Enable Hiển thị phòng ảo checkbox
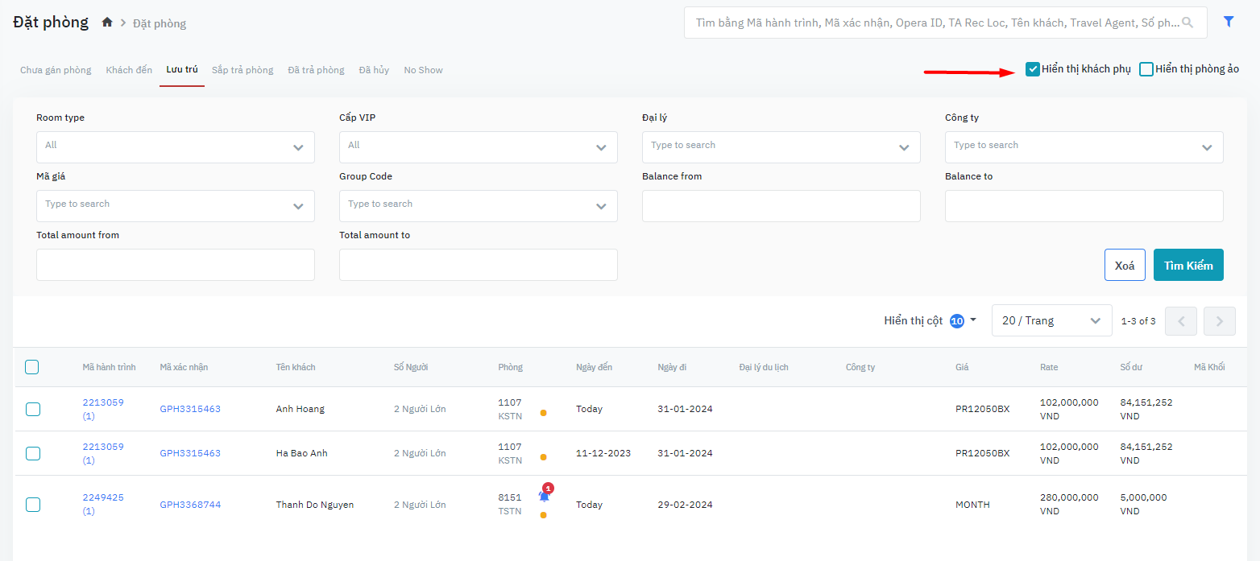 1146,69
